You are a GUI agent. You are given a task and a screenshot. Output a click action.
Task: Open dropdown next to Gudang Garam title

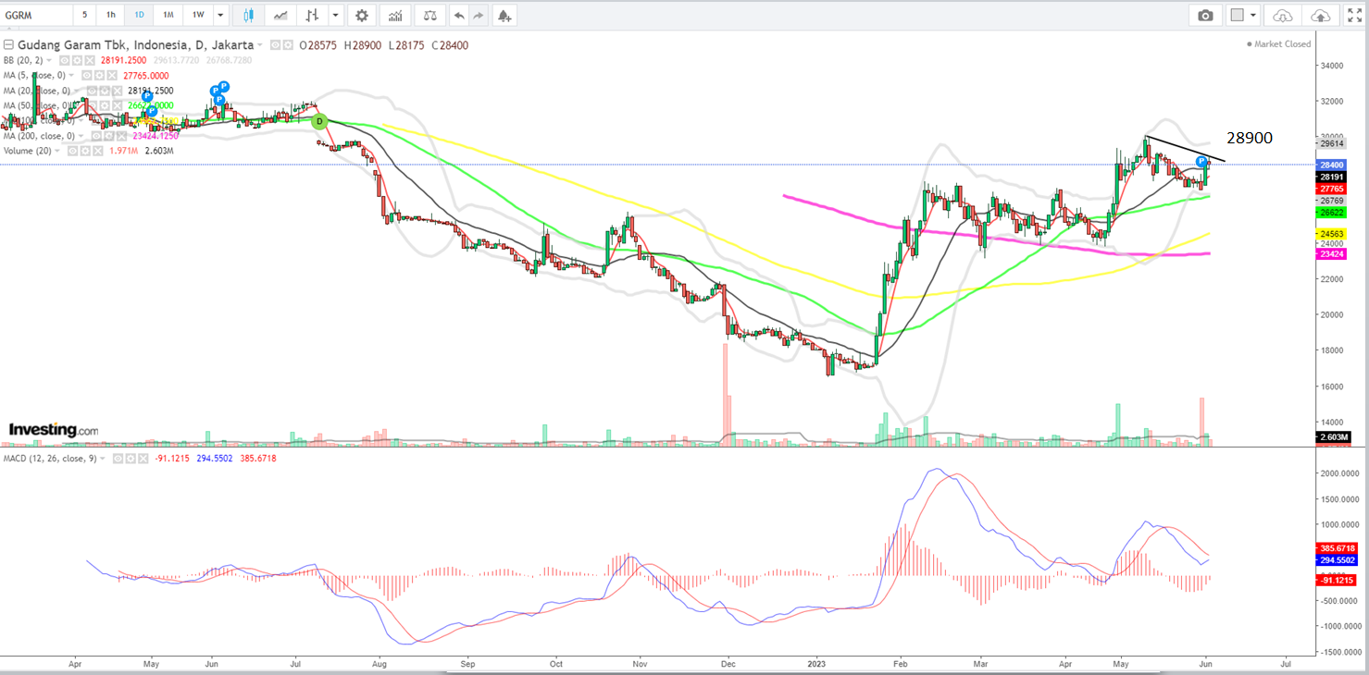pyautogui.click(x=260, y=44)
